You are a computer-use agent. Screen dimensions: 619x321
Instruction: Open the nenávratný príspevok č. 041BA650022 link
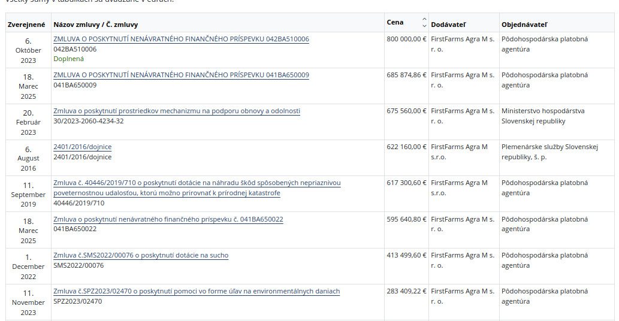tap(168, 219)
